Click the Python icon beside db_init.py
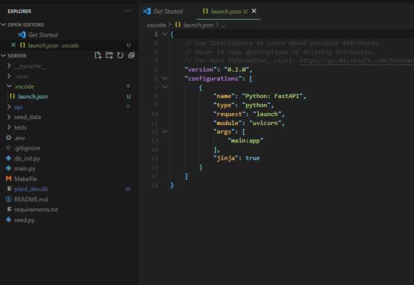The image size is (414, 285). pyautogui.click(x=8, y=158)
